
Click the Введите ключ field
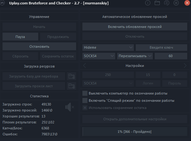[x=161, y=47]
